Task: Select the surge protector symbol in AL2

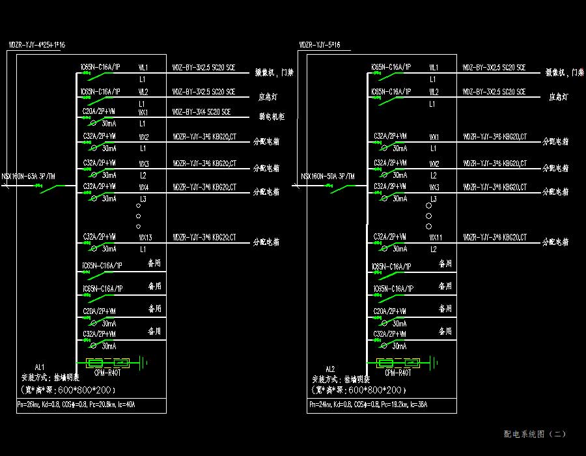Action: pos(398,363)
